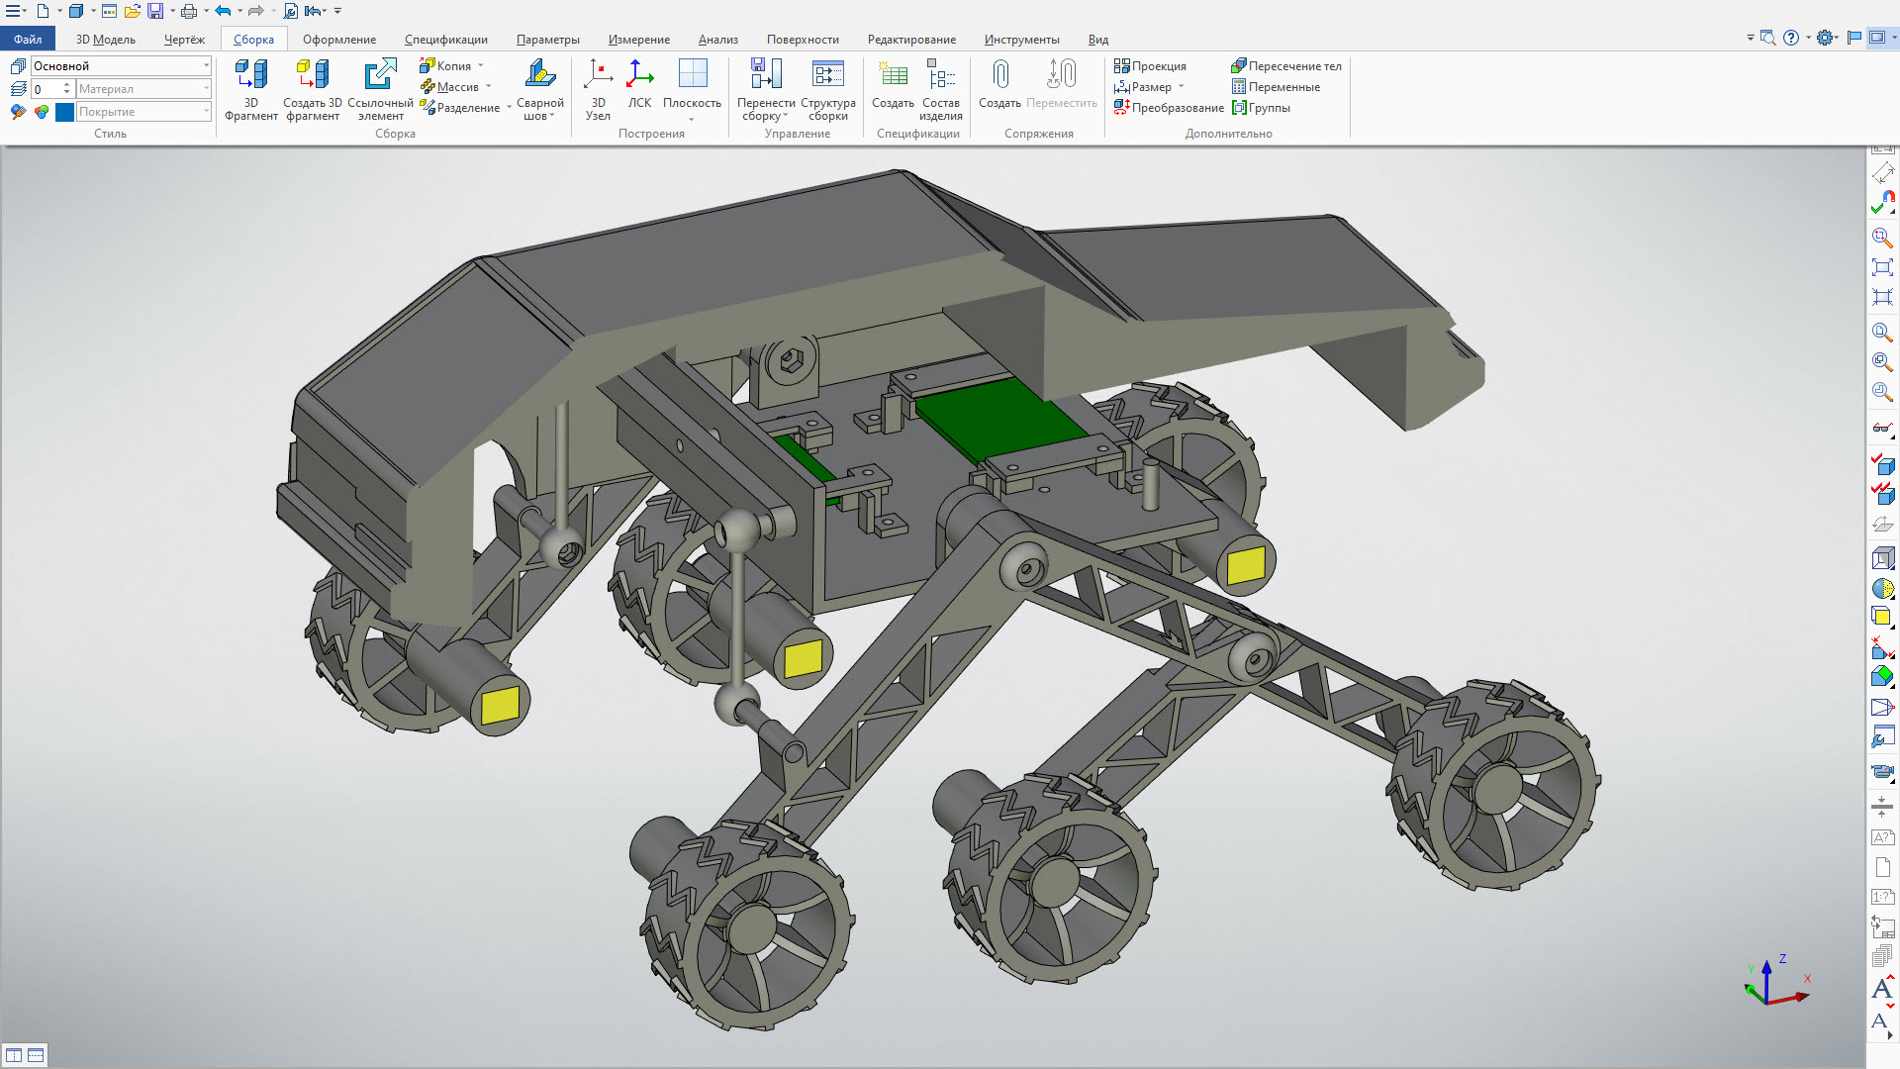Switch to the Чертёж tab
Image resolution: width=1900 pixels, height=1069 pixels.
click(x=184, y=39)
